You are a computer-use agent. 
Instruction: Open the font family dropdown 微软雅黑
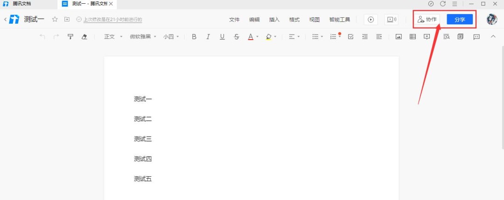pos(143,37)
